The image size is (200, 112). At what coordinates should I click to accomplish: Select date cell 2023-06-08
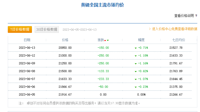click(27, 71)
